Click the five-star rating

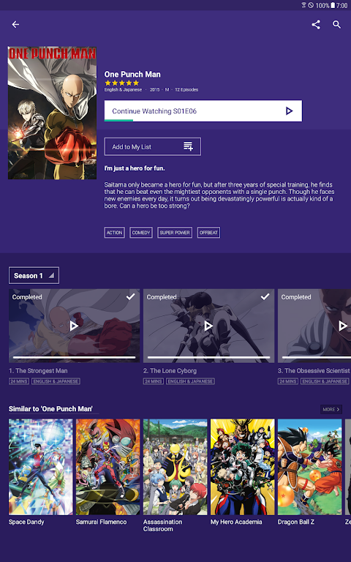coord(122,83)
